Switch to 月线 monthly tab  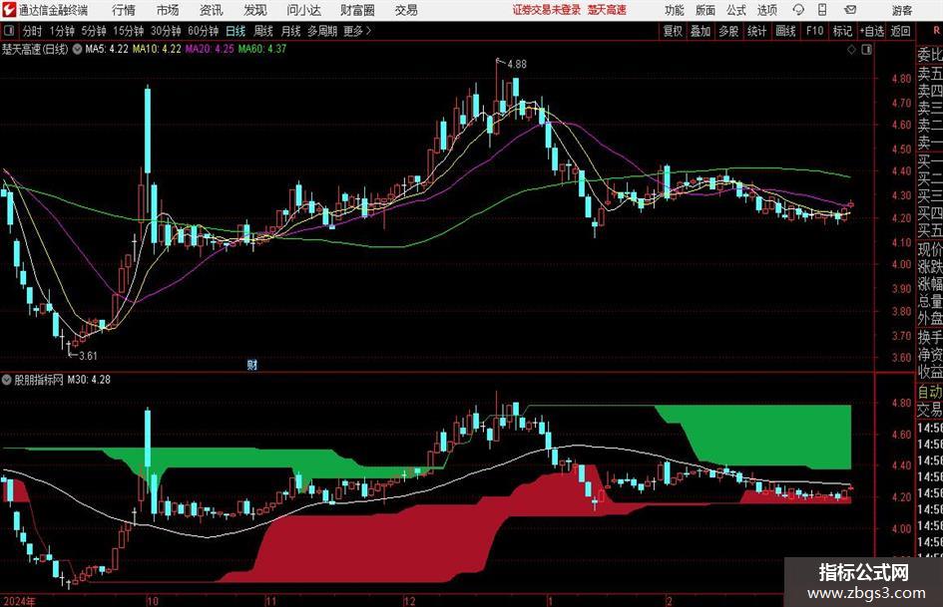coord(290,31)
